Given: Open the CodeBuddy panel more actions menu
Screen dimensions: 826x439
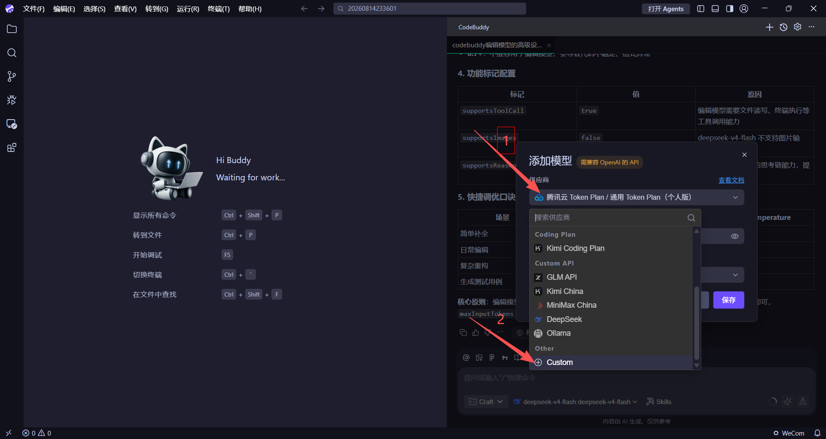Looking at the screenshot, I should (811, 27).
